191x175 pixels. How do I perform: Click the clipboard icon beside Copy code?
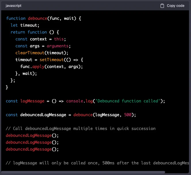pyautogui.click(x=162, y=6)
